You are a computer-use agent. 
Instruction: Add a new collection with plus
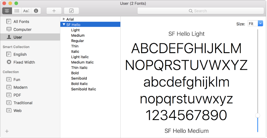coord(7,131)
